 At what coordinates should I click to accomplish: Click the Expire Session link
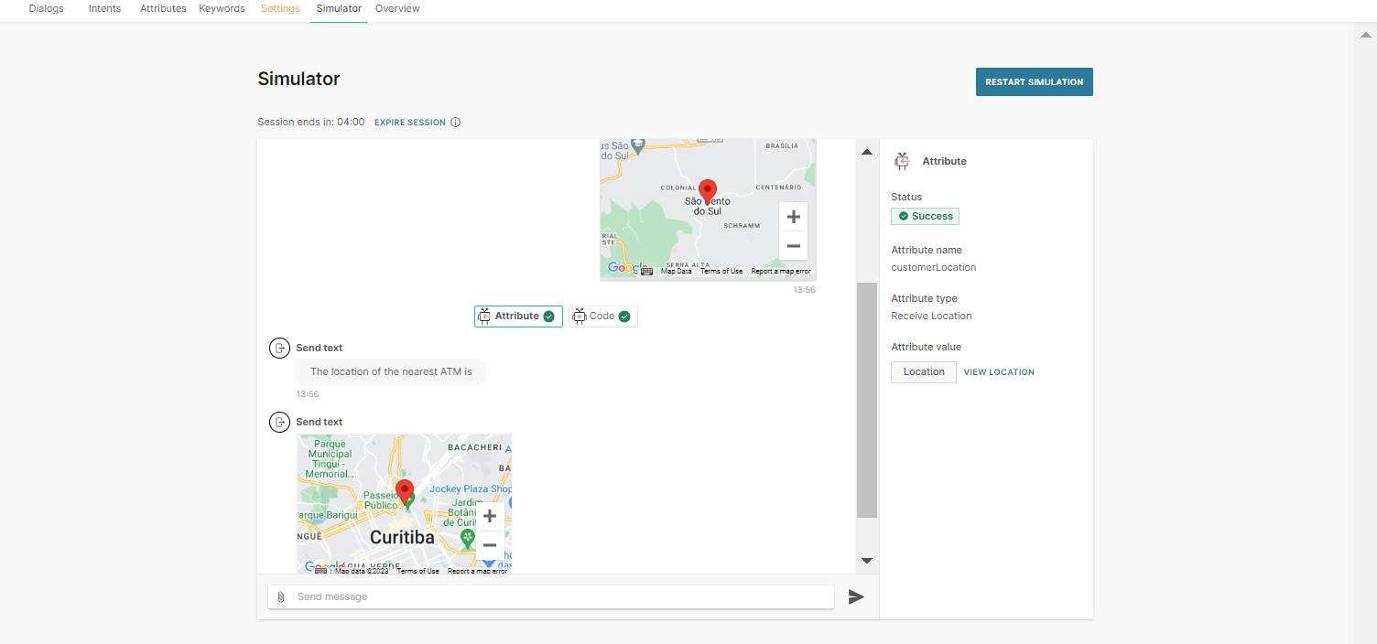(409, 123)
